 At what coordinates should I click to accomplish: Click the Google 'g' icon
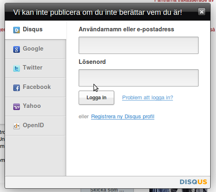(17, 49)
